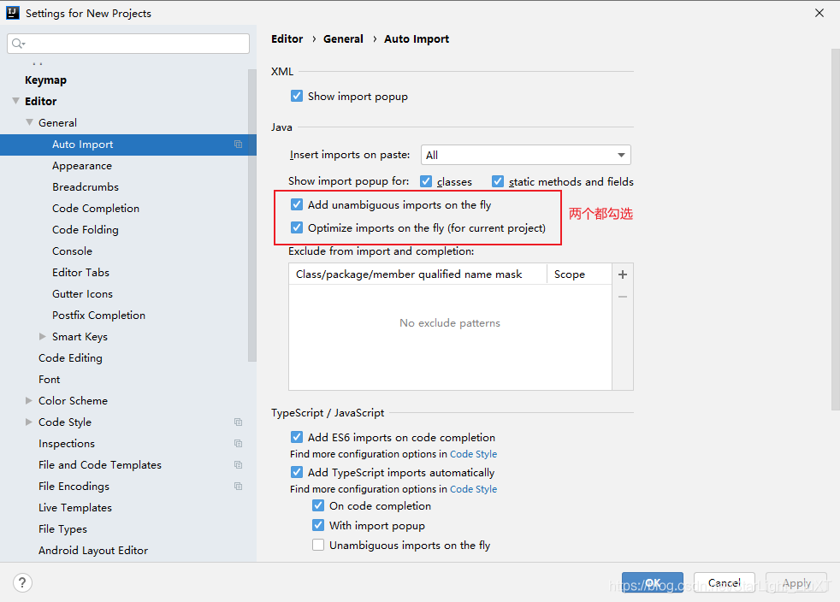Click the Editor breadcrumb
The height and width of the screenshot is (602, 840).
[x=287, y=39]
